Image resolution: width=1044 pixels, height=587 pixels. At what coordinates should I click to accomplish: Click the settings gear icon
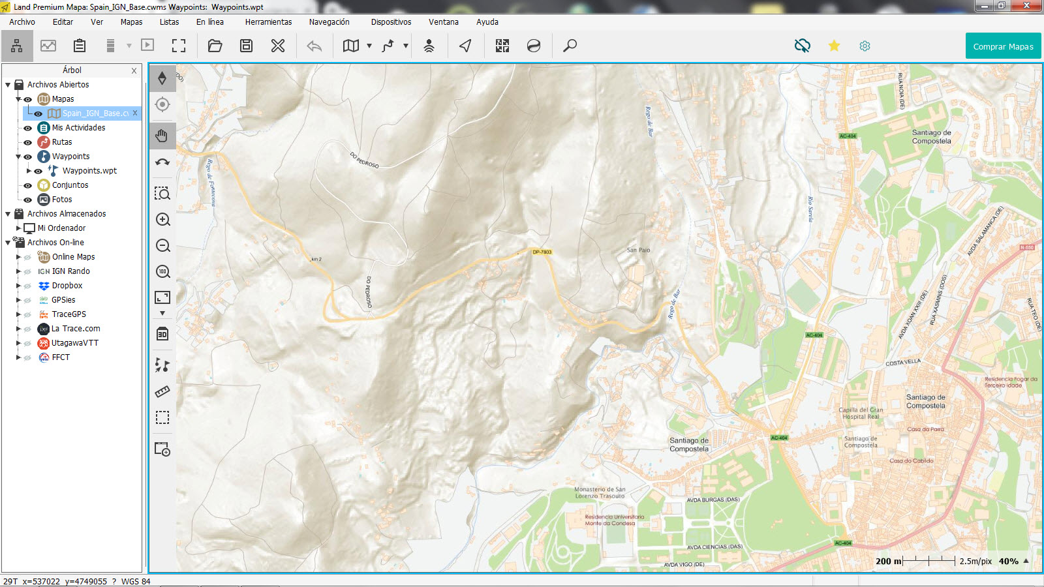[865, 46]
